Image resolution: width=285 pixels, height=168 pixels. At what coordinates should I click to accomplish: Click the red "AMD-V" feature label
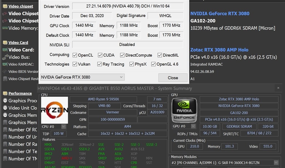tap(67, 158)
